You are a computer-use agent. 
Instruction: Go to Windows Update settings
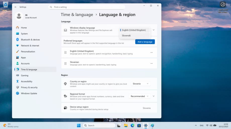coord(29,93)
